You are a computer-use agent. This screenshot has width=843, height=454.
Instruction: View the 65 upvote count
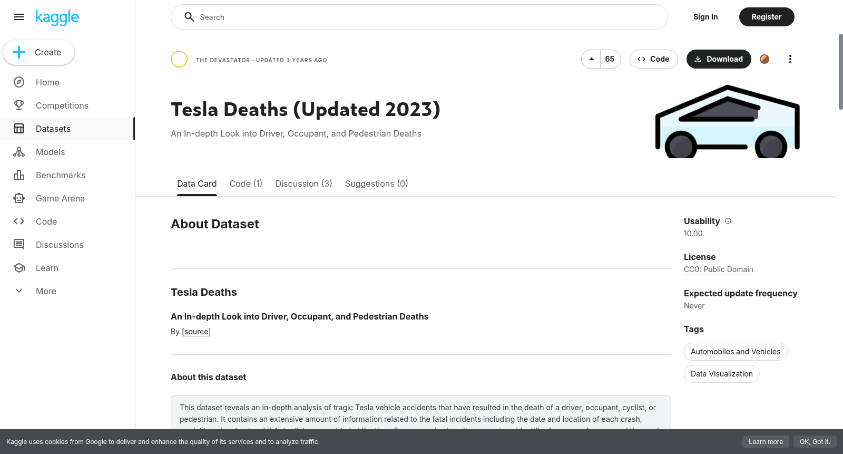(x=610, y=59)
